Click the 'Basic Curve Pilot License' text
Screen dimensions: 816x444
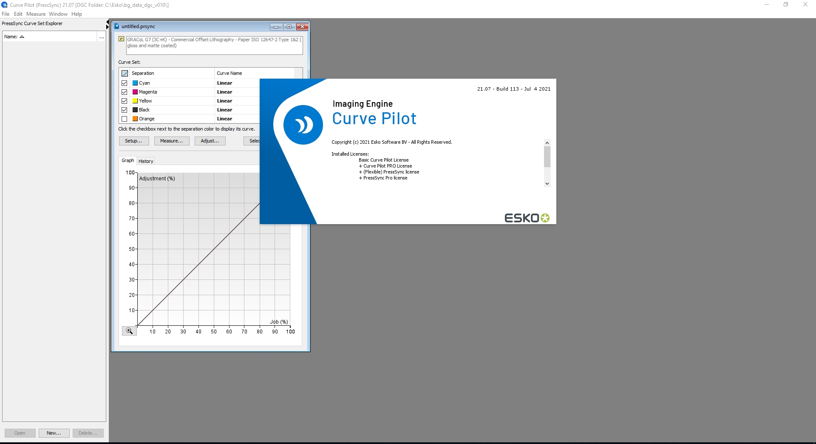[384, 160]
